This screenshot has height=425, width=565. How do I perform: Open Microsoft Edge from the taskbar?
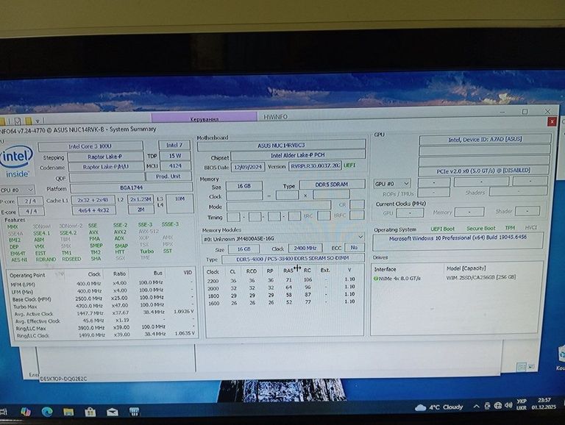point(47,411)
